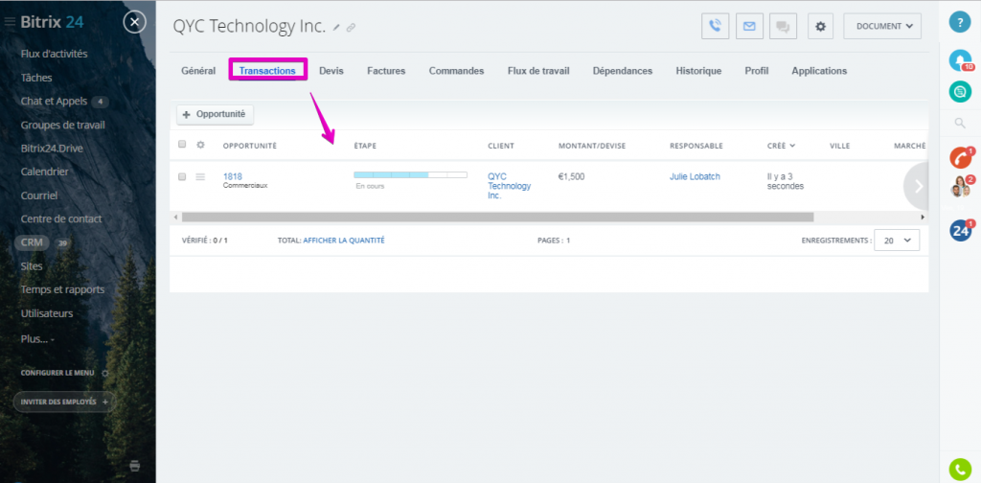Switch to the Général tab
The height and width of the screenshot is (483, 981).
tap(198, 71)
